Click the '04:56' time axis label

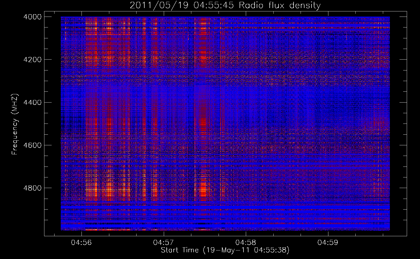coord(82,243)
